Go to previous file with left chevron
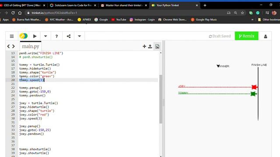The width and height of the screenshot is (280, 157). pyautogui.click(x=8, y=46)
